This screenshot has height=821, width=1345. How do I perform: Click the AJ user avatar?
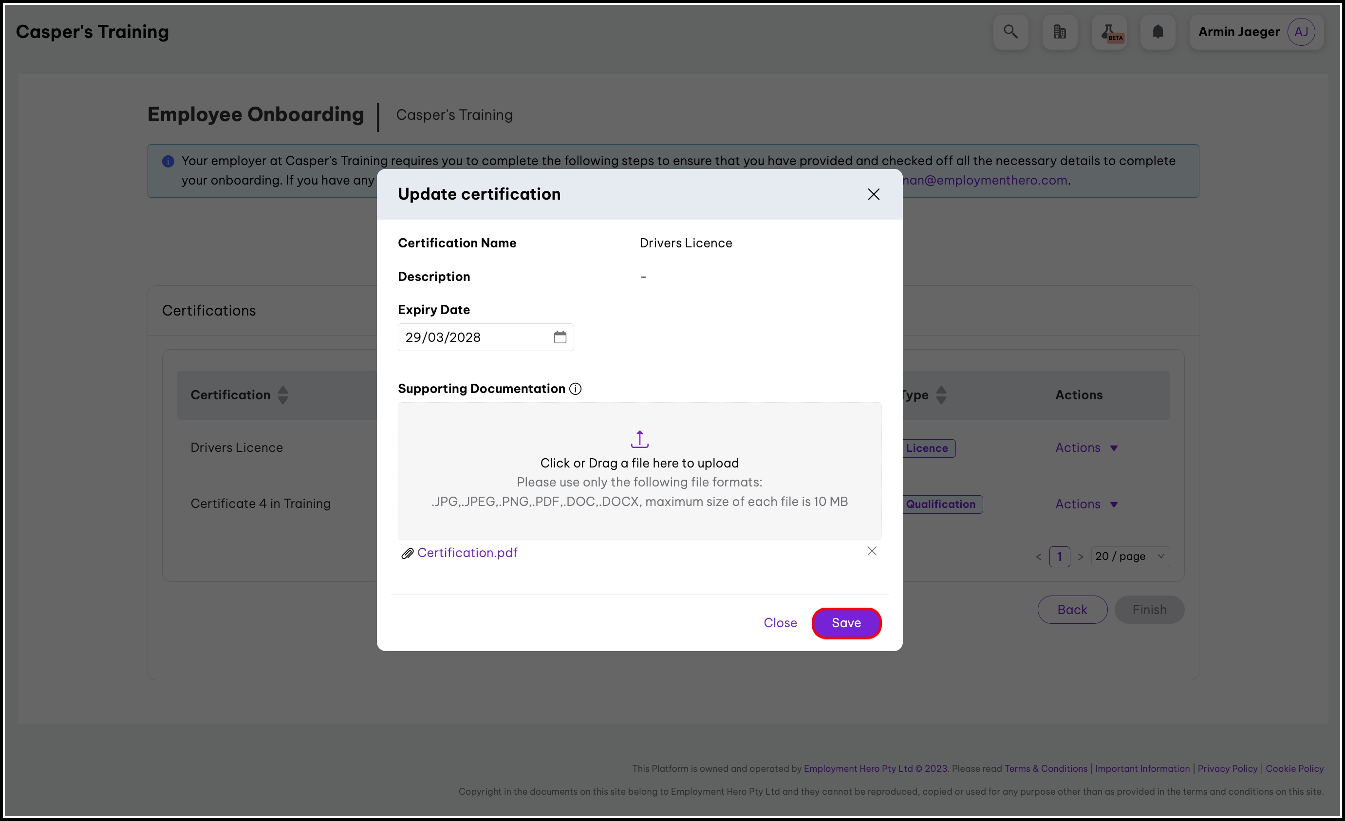coord(1301,32)
